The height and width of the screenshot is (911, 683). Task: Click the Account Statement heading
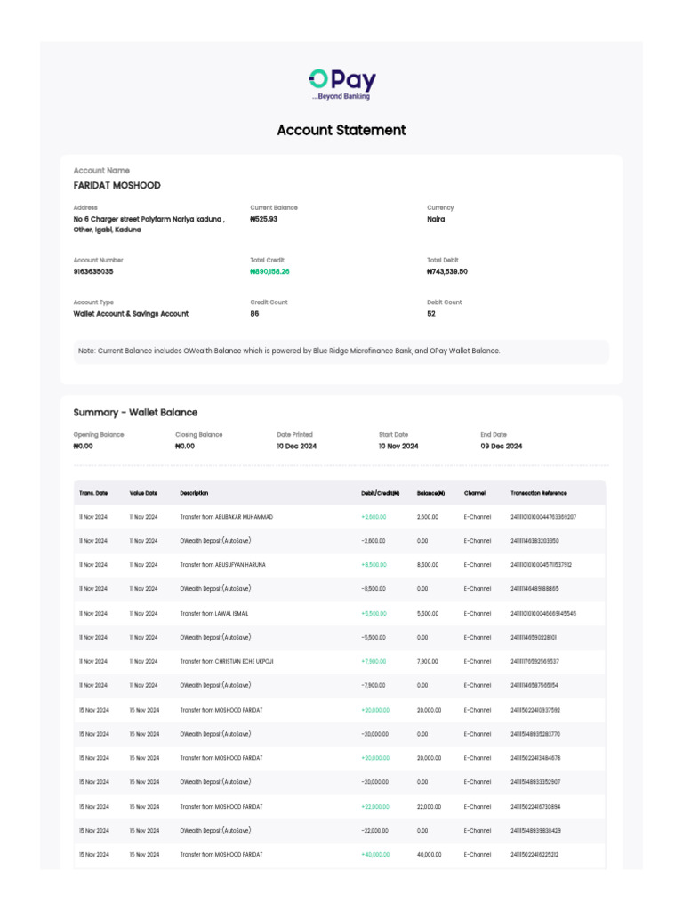coord(341,130)
